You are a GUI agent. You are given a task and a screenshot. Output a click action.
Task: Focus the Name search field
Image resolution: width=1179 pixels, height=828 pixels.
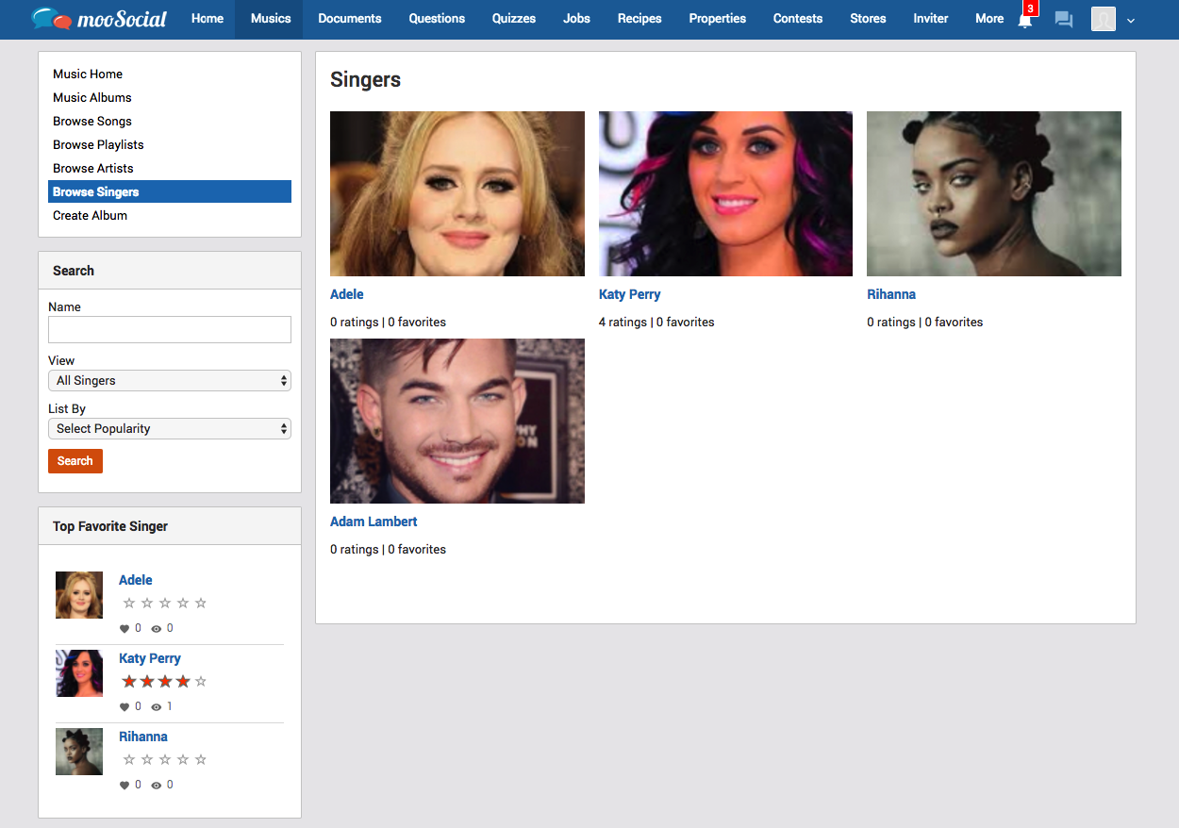[x=170, y=329]
